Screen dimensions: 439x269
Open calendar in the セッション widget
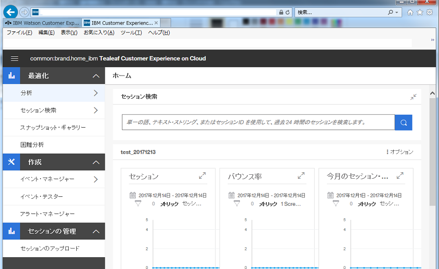[x=133, y=195]
